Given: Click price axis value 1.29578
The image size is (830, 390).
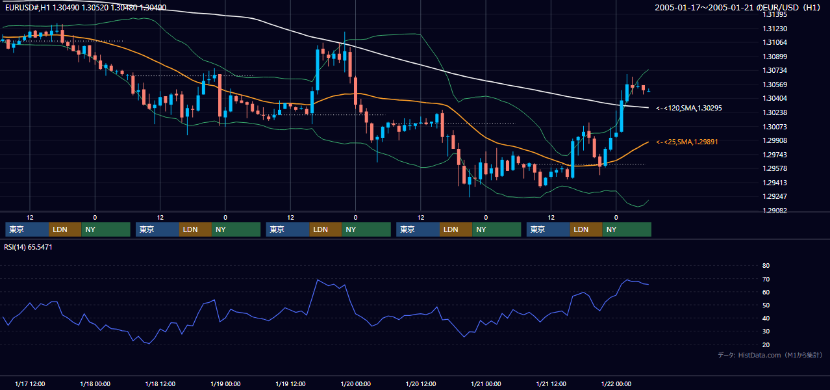Looking at the screenshot, I should click(774, 168).
